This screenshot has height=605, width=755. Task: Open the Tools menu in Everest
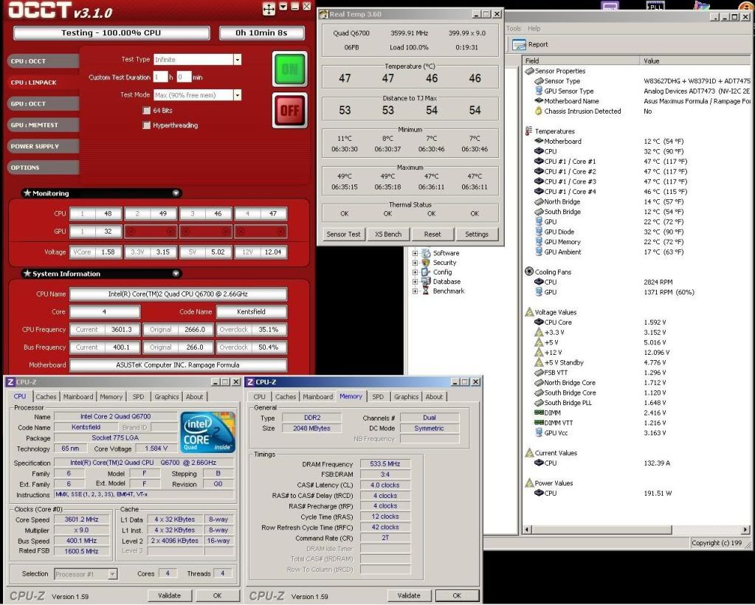pyautogui.click(x=512, y=28)
